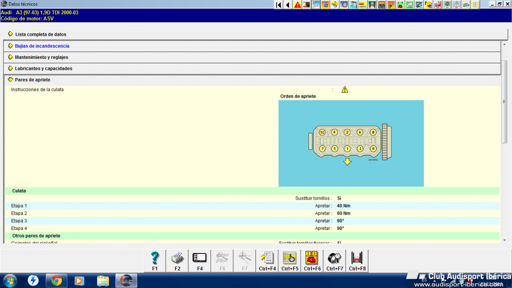Viewport: 512px width, 288px height.
Task: Go back with the left arrow toolbar icon
Action: coord(288,5)
